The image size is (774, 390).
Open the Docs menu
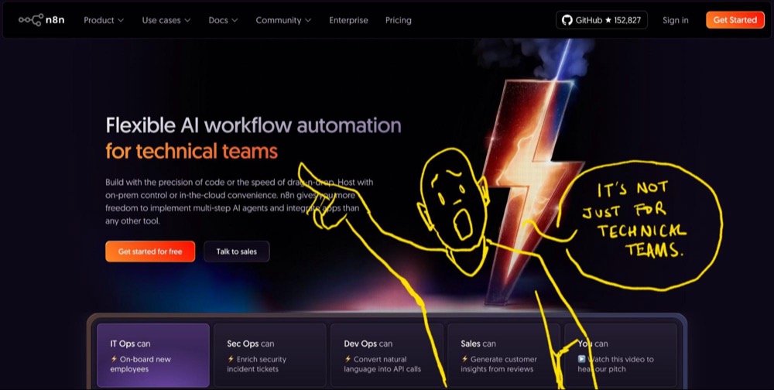click(223, 20)
